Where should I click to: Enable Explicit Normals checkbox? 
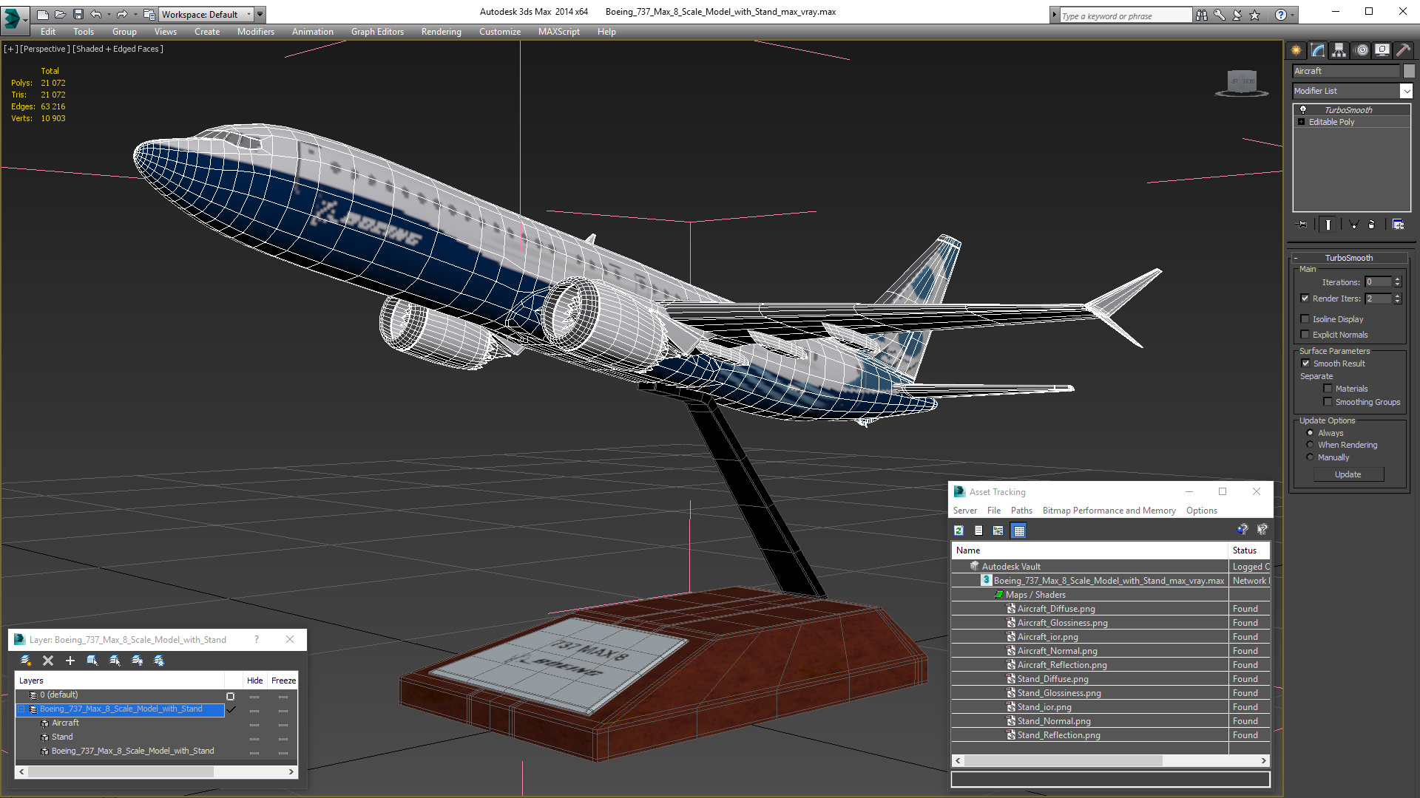(x=1305, y=335)
